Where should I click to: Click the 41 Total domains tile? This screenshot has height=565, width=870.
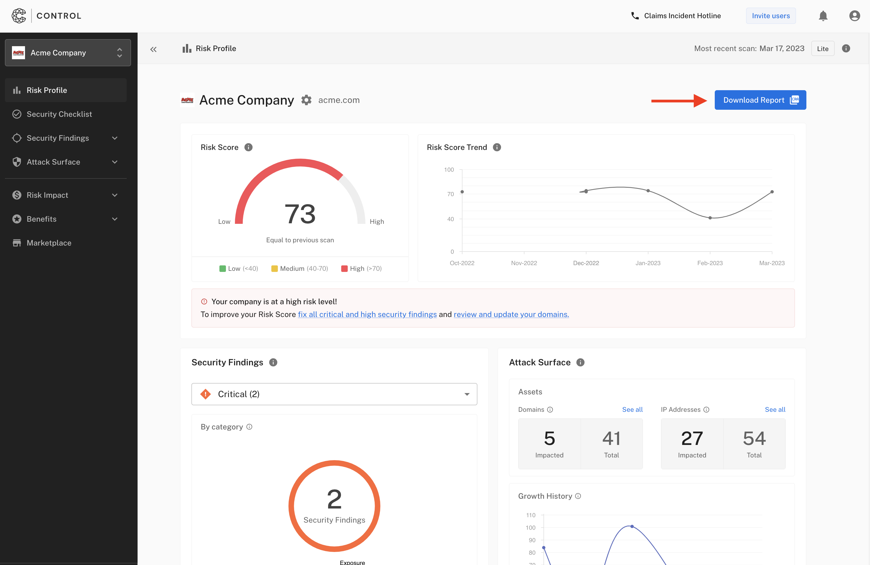[611, 443]
